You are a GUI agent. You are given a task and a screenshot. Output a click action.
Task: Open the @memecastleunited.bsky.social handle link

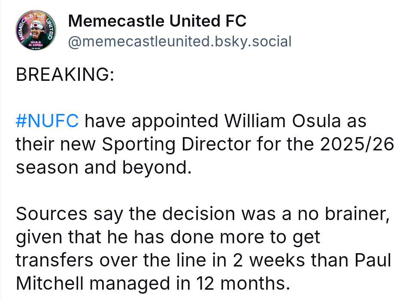click(180, 42)
